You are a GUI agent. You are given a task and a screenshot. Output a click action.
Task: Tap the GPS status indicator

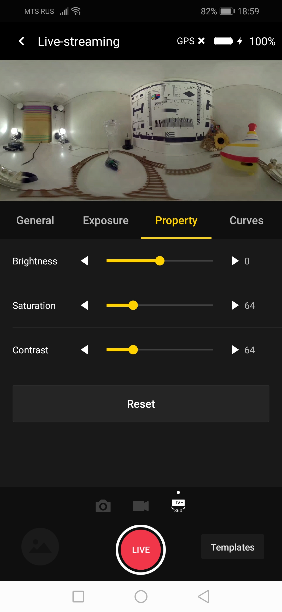tap(191, 41)
